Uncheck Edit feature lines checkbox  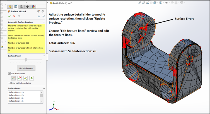pos(9,73)
